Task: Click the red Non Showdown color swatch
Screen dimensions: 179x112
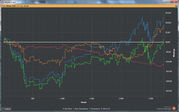Action: [74, 109]
